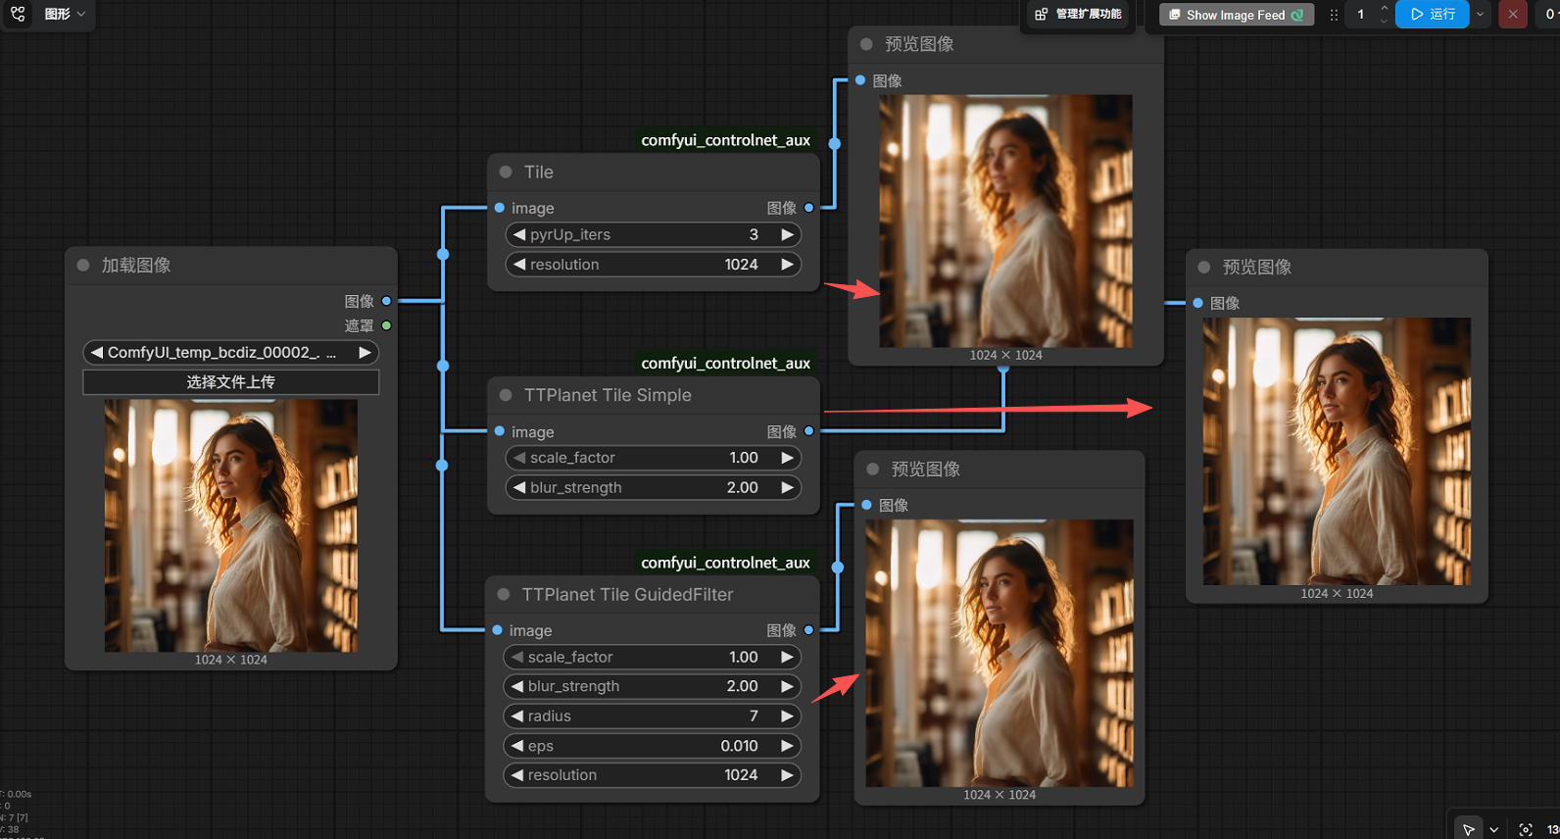Viewport: 1560px width, 839px height.
Task: Click the node graph workflow icon
Action: (x=19, y=14)
